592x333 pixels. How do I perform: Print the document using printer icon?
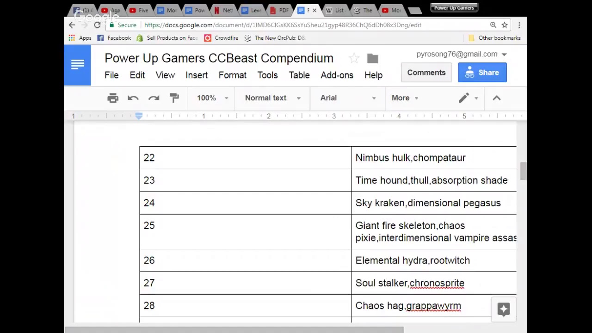(113, 98)
